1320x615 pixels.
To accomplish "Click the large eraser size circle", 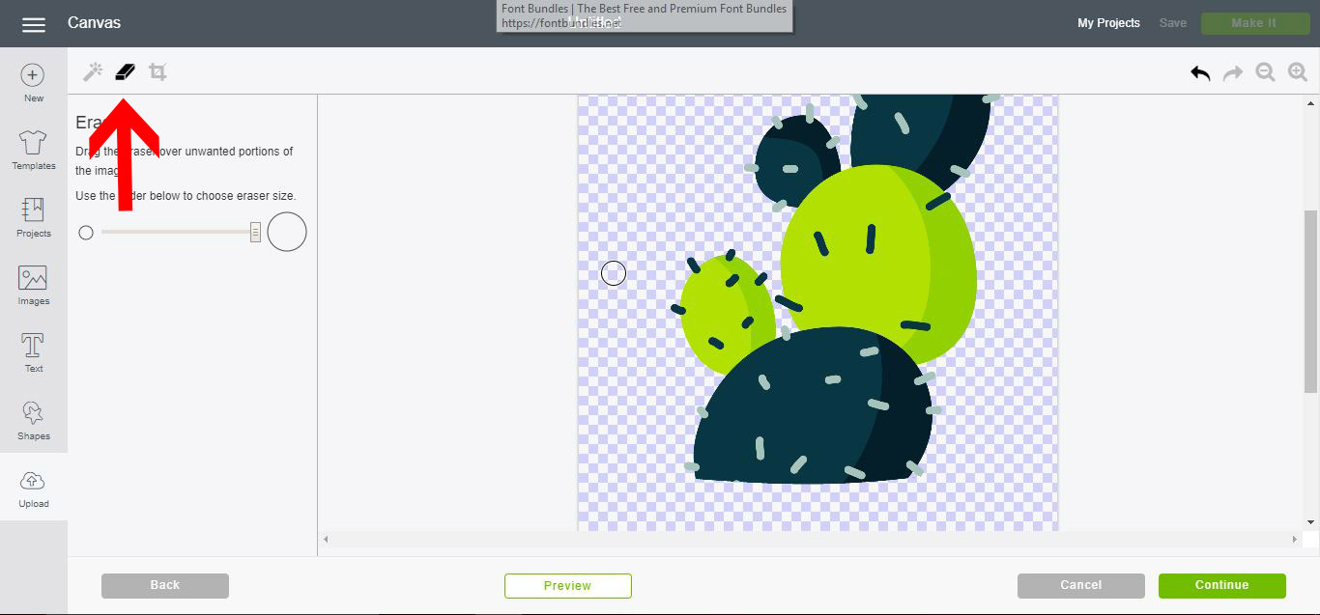I will point(287,233).
